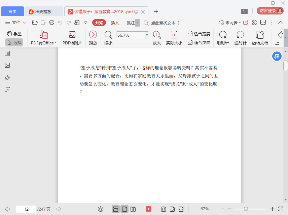Redo action arrow

[x=69, y=23]
